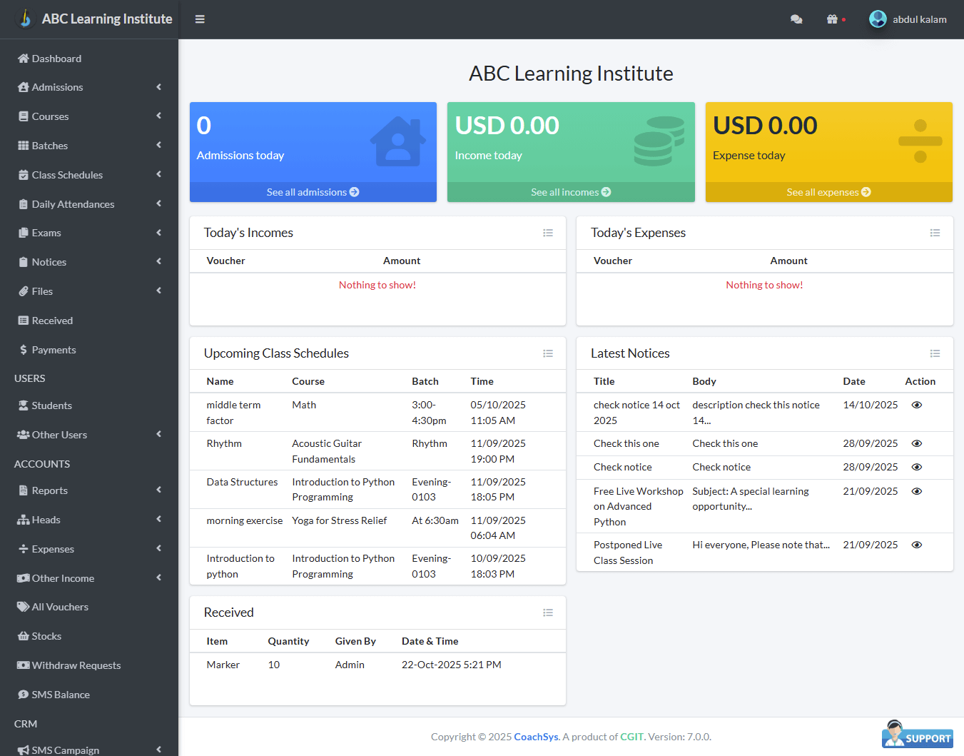View the 'check notice 14 oct 2025' notice
Image resolution: width=964 pixels, height=756 pixels.
pyautogui.click(x=917, y=405)
